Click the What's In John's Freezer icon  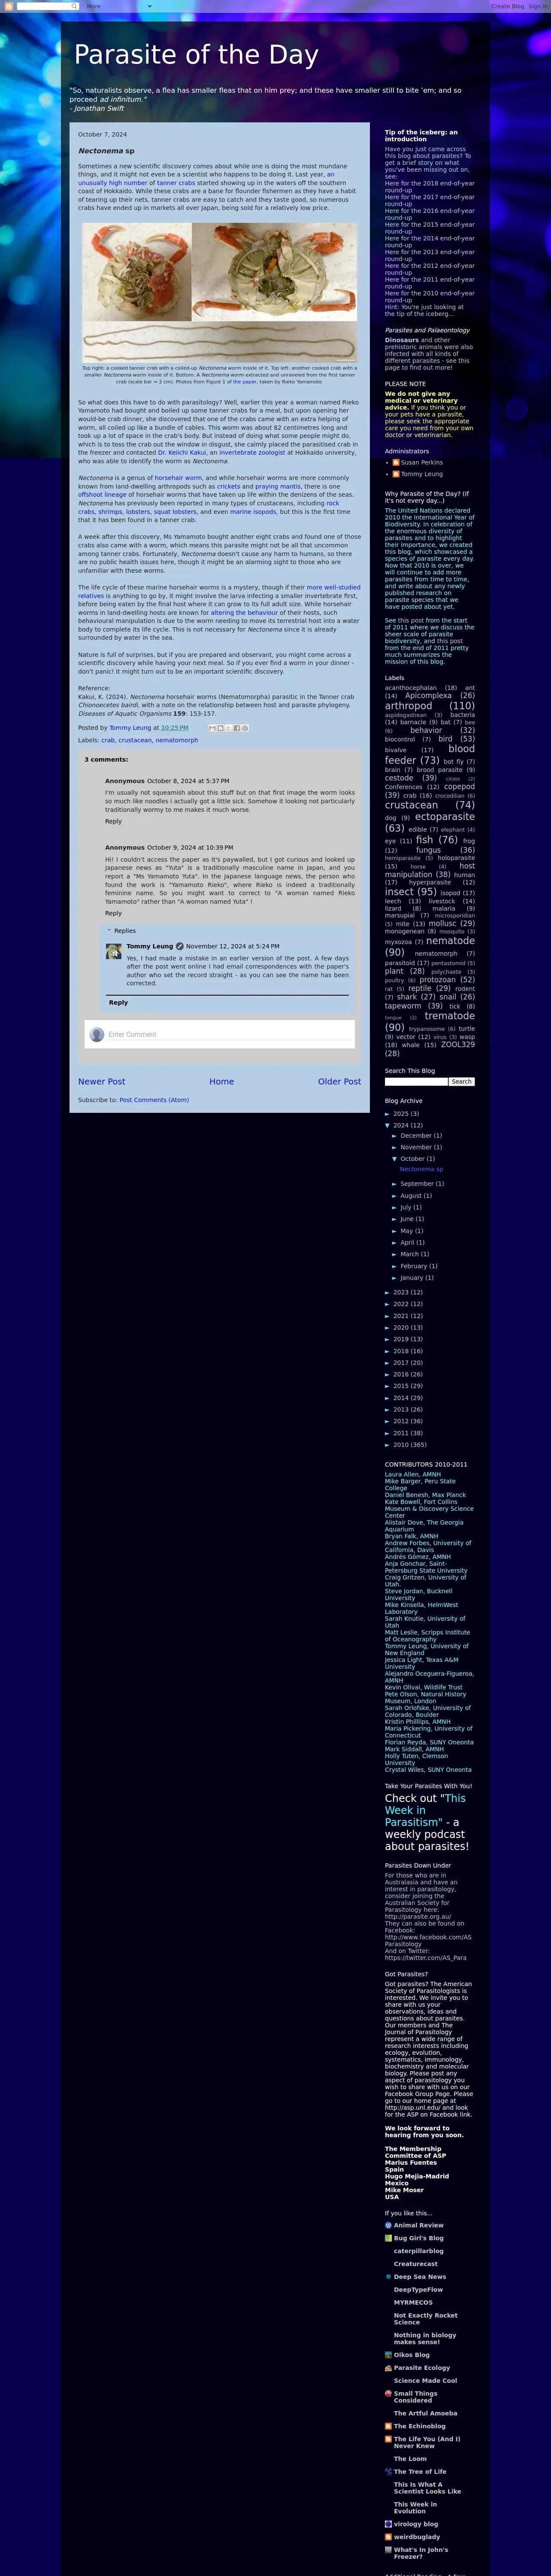click(x=388, y=2550)
